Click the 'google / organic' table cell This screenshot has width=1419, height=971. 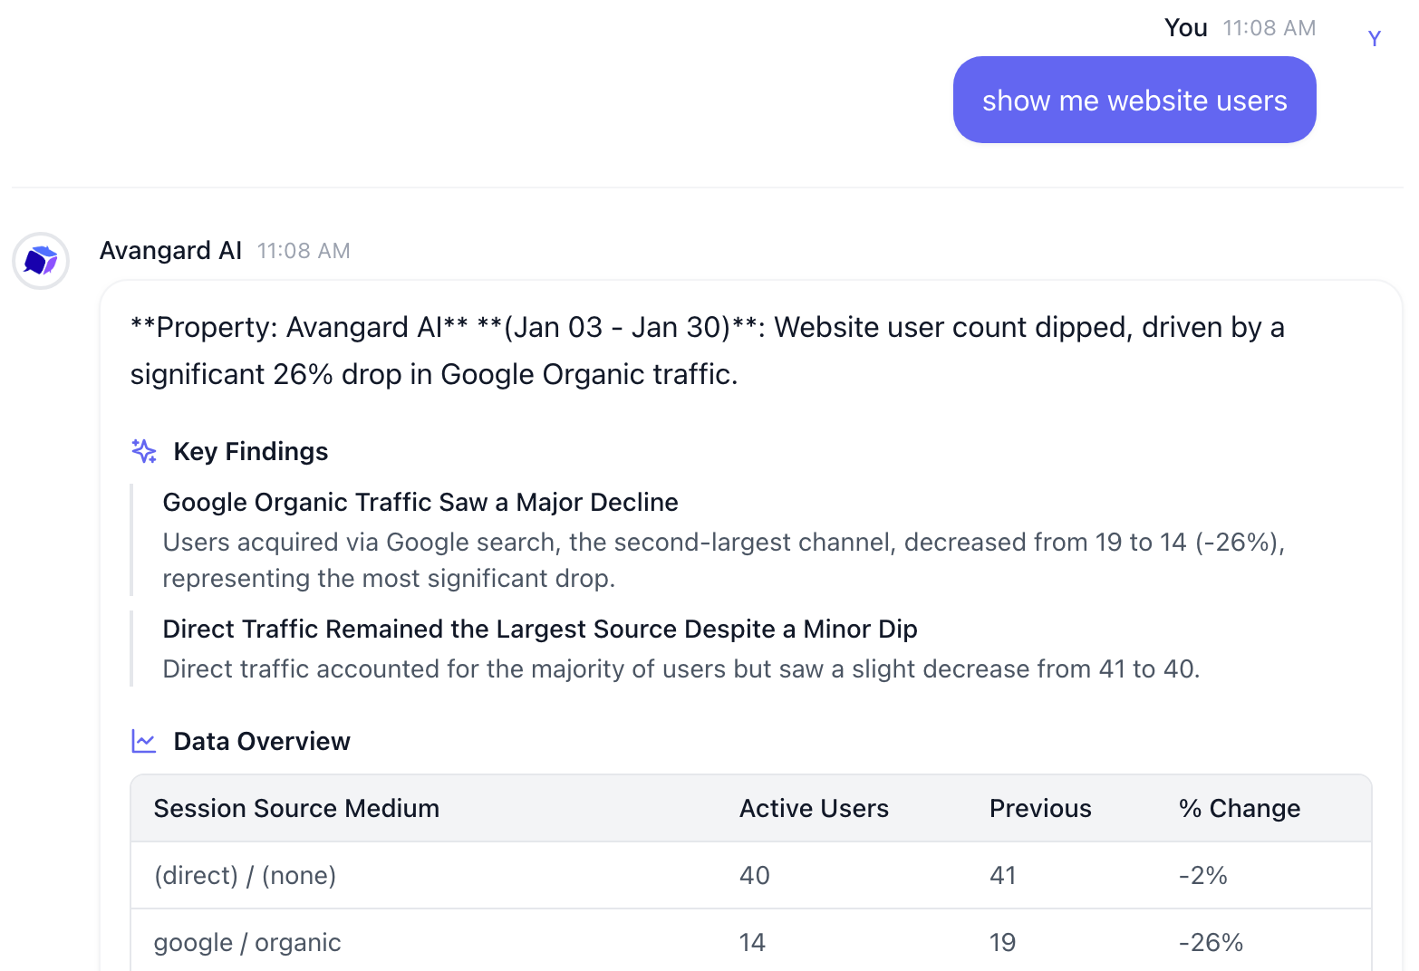[x=247, y=942]
